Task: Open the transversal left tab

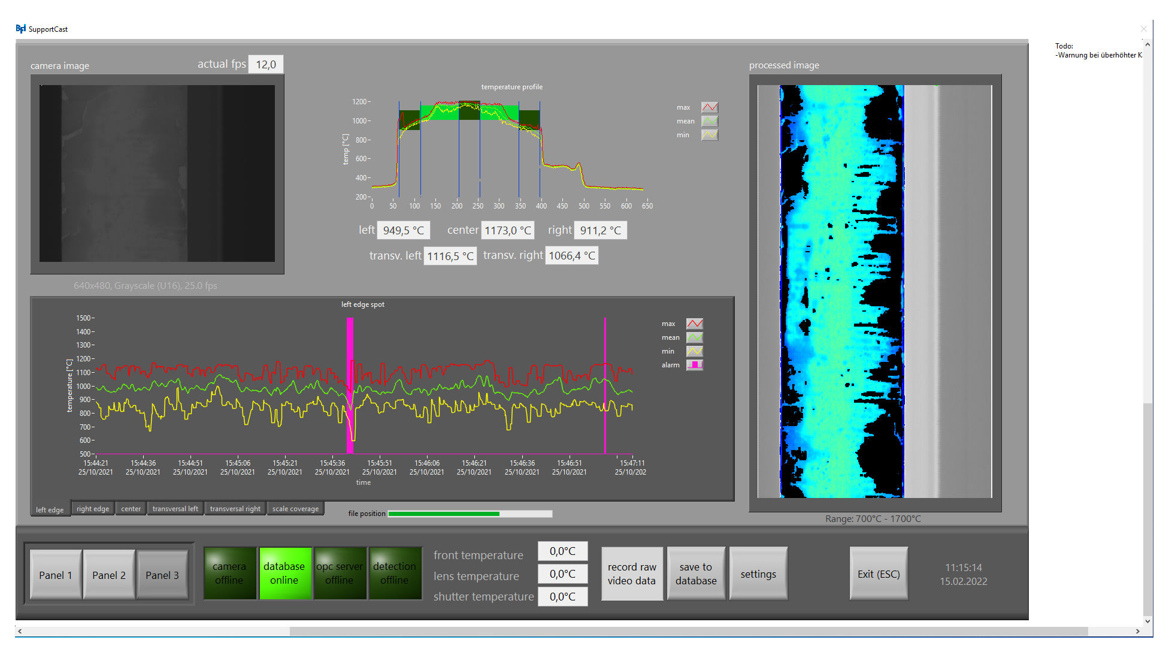Action: click(175, 509)
